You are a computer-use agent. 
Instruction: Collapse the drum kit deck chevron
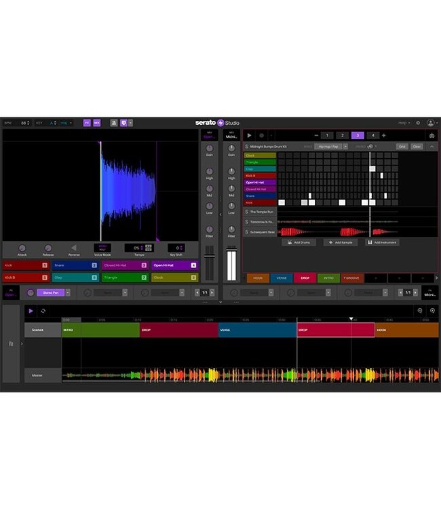[432, 147]
